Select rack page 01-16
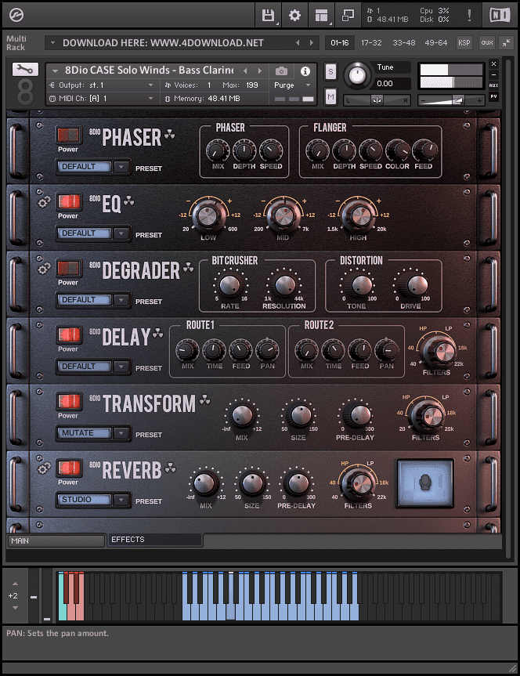 340,42
